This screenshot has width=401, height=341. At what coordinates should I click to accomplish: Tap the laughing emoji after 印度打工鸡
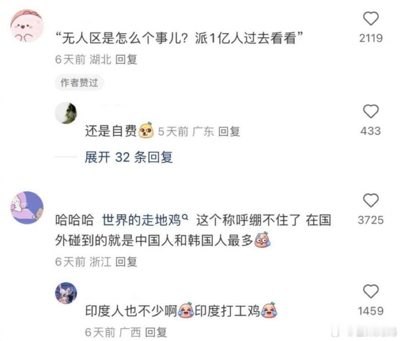pos(269,310)
